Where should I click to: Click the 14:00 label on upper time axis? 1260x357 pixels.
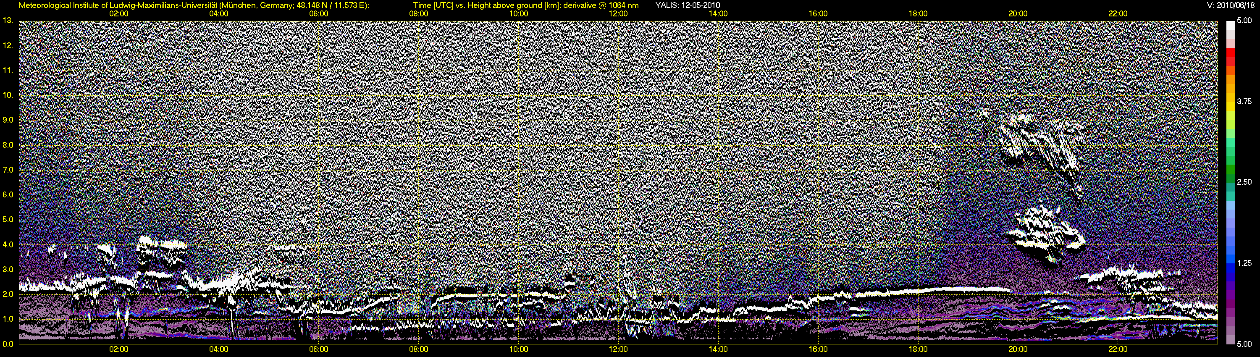(718, 14)
